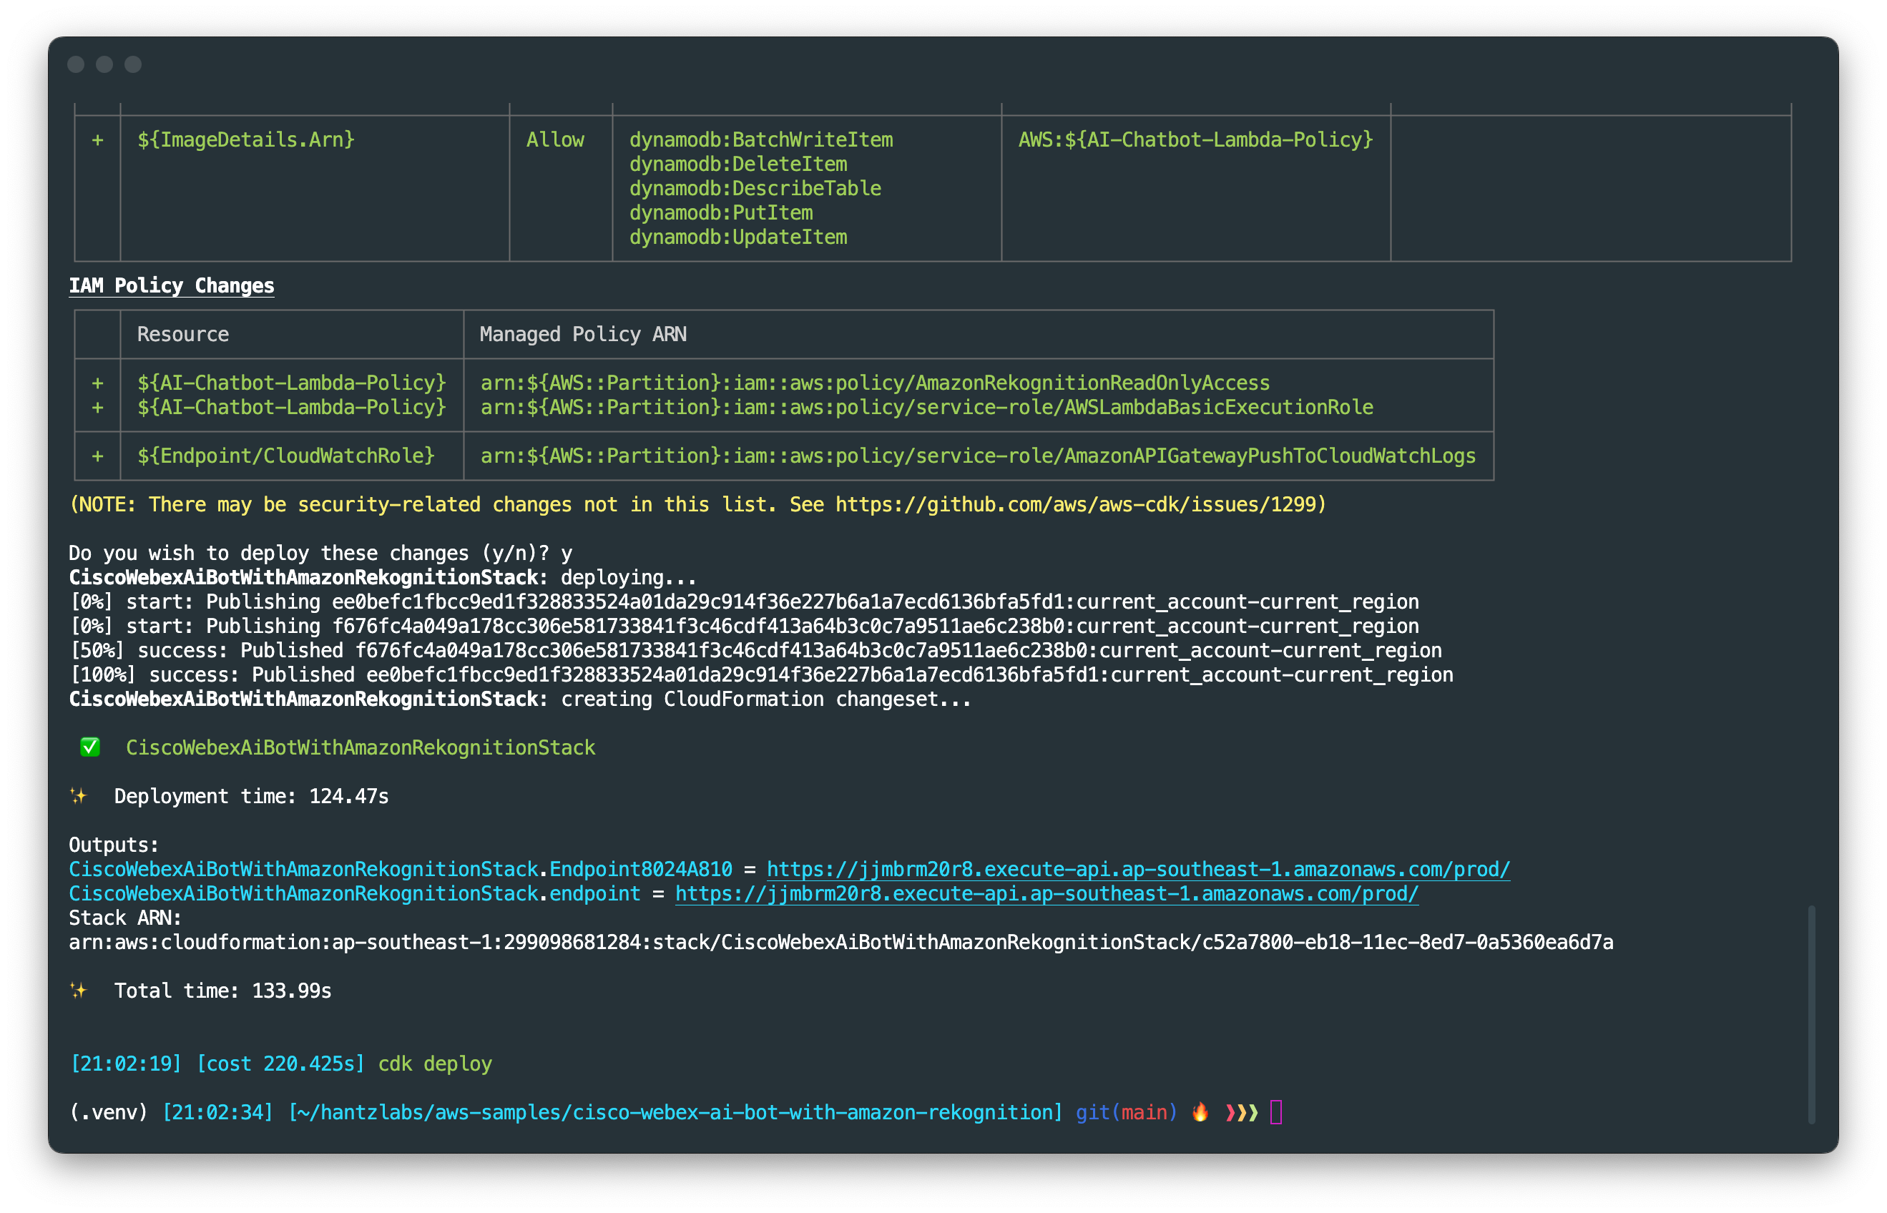
Task: Click the plus sign beside ImageDetails.Arn row
Action: 98,139
